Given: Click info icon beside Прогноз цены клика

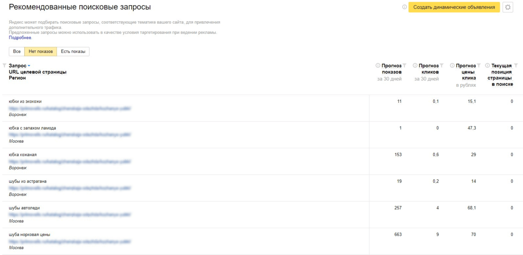Looking at the screenshot, I should point(452,66).
